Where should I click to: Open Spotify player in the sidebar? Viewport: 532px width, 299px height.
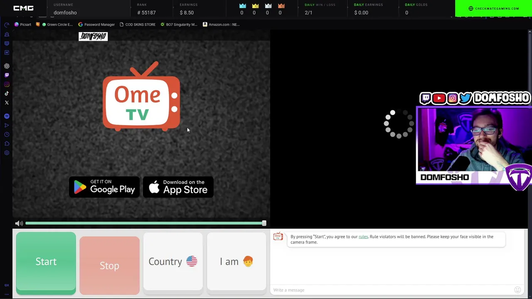click(x=7, y=116)
